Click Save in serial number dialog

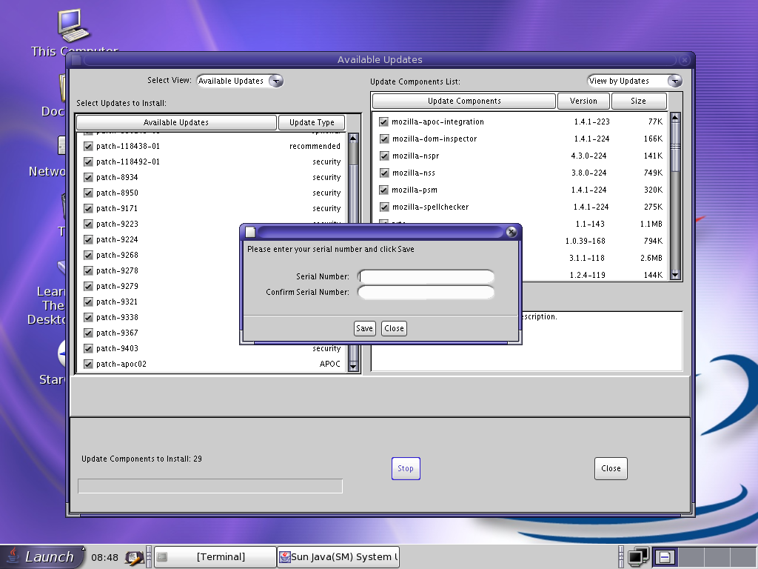point(364,328)
